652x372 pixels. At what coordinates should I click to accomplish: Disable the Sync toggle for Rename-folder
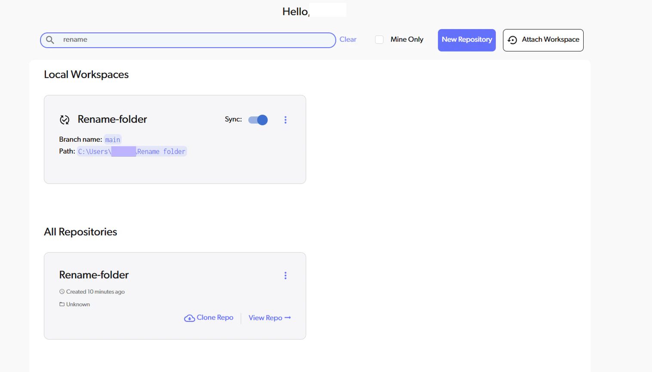(257, 120)
